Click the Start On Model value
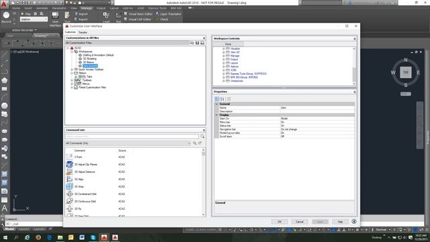 click(x=317, y=118)
